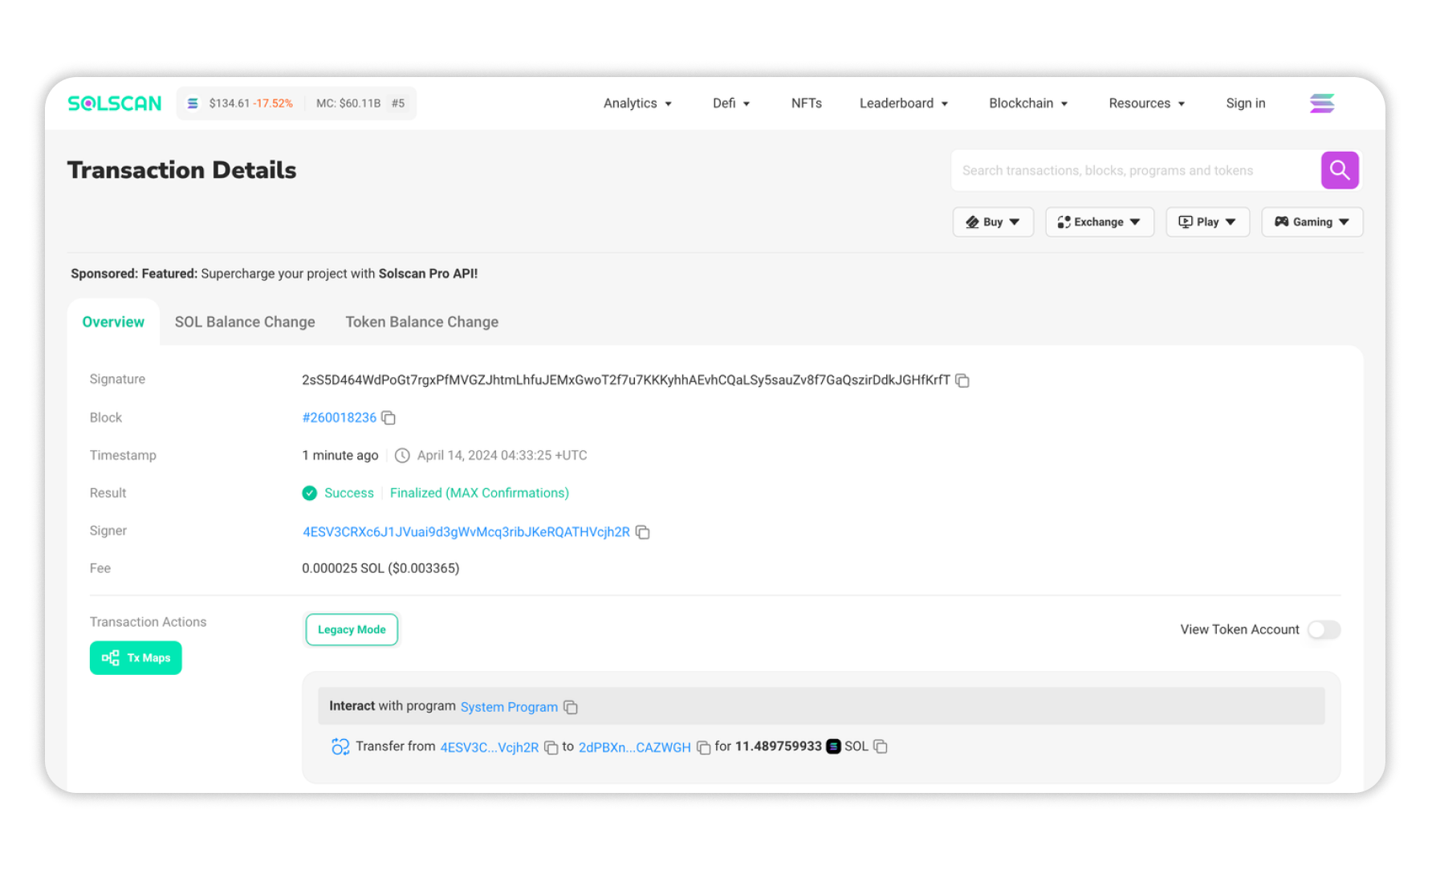Click the transfer swap icon
The image size is (1432, 870).
[x=340, y=746]
